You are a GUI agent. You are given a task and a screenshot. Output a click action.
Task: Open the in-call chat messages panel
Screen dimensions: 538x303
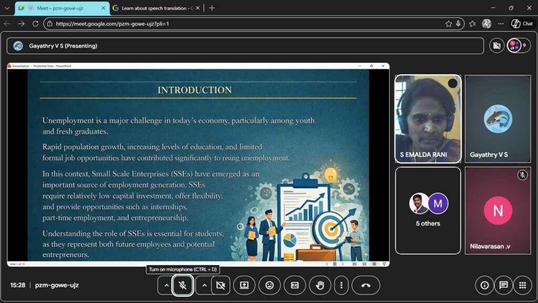503,285
